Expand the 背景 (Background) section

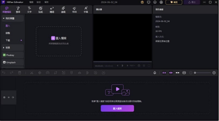4,48
